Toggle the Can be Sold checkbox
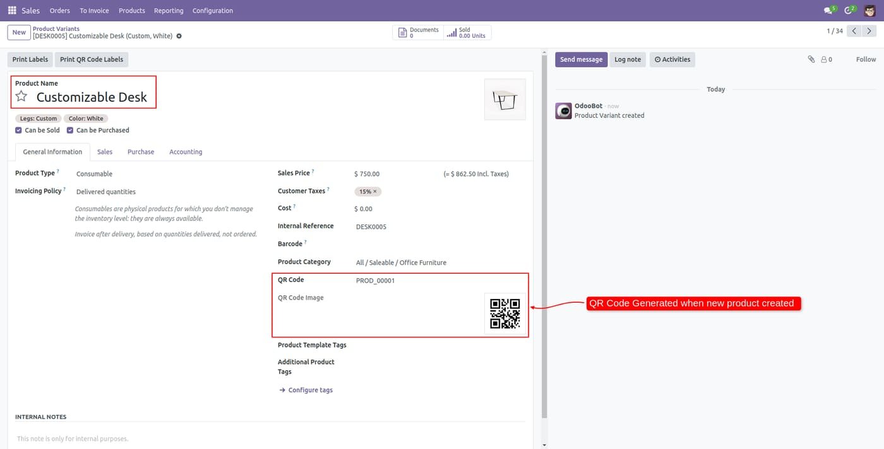Screen dimensions: 884x449 18,130
